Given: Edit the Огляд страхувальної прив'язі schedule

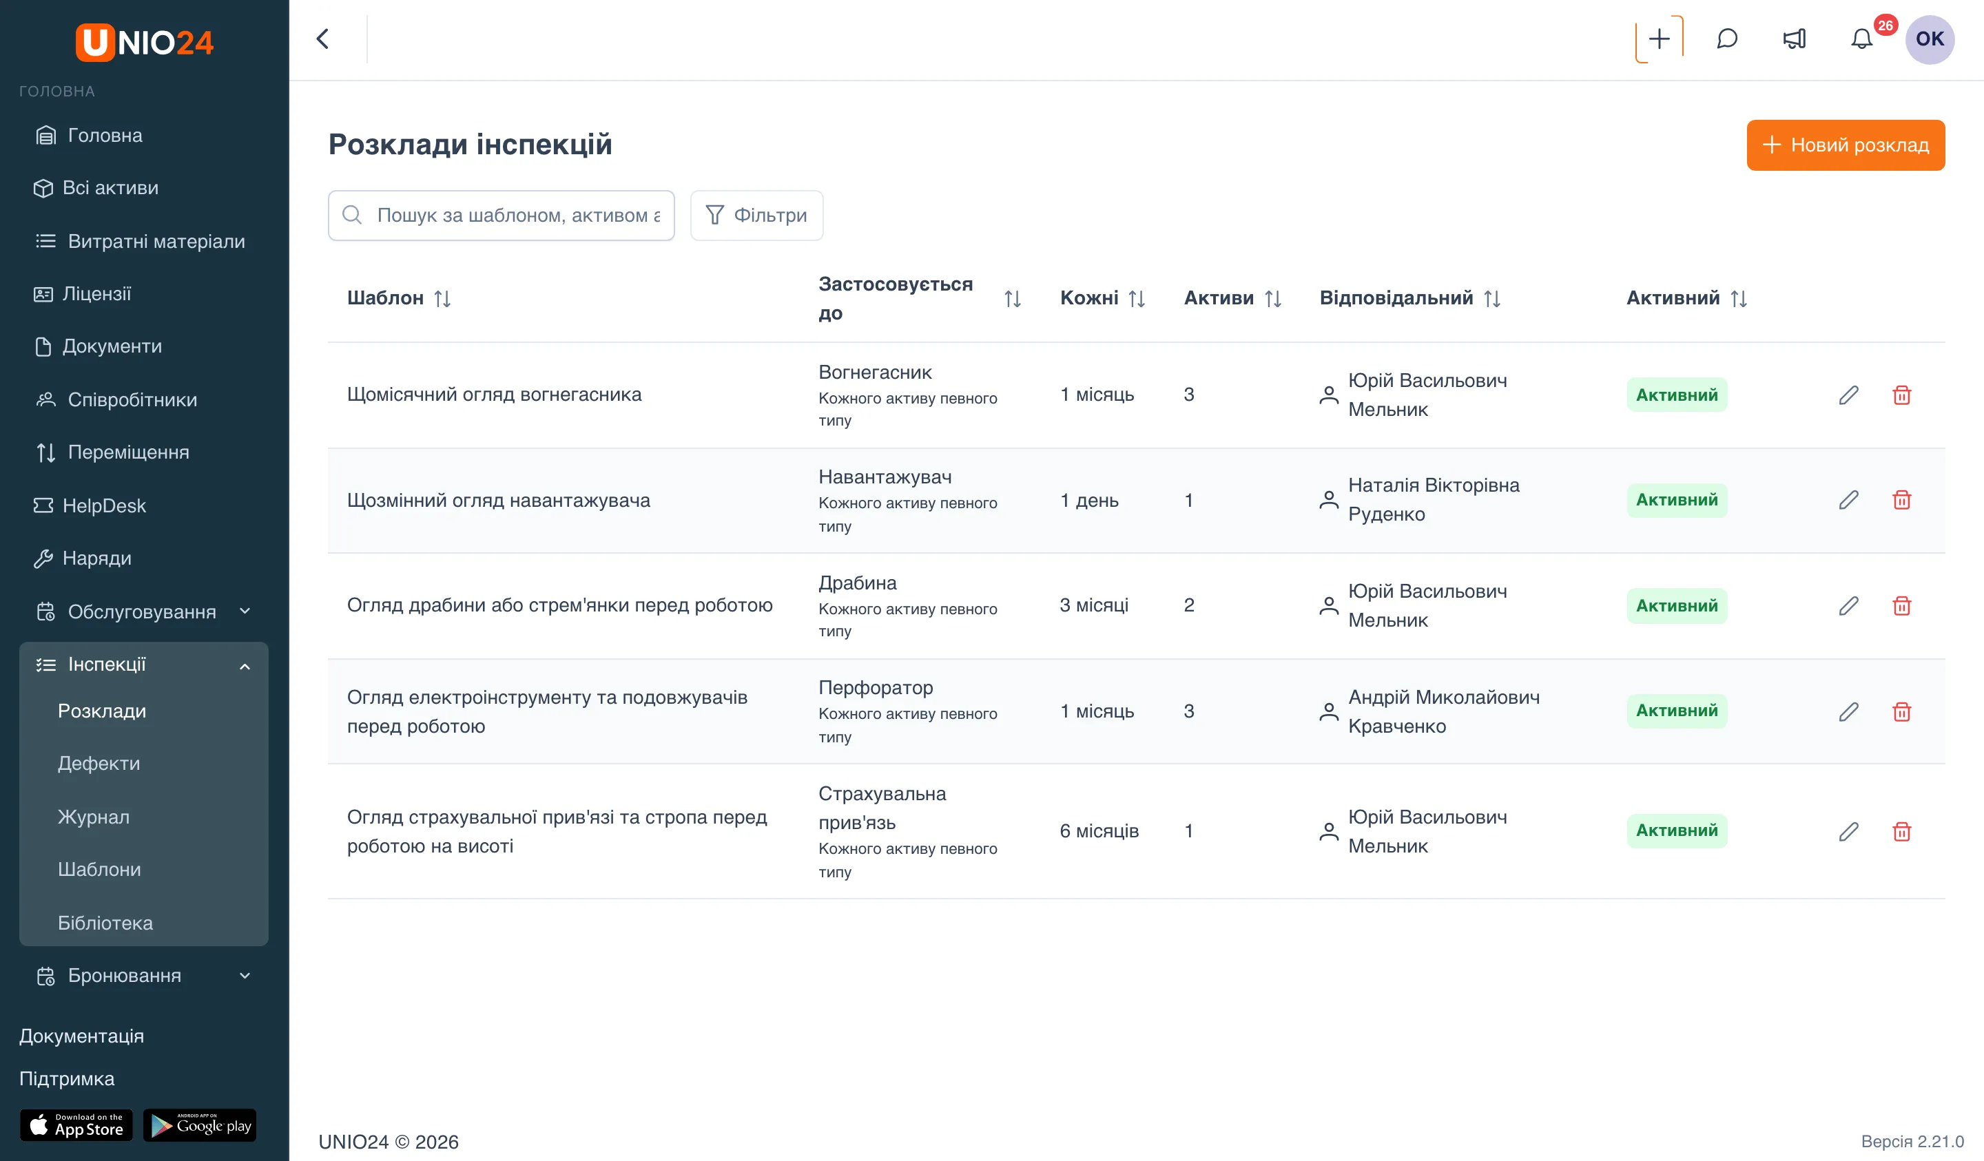Looking at the screenshot, I should 1848,831.
